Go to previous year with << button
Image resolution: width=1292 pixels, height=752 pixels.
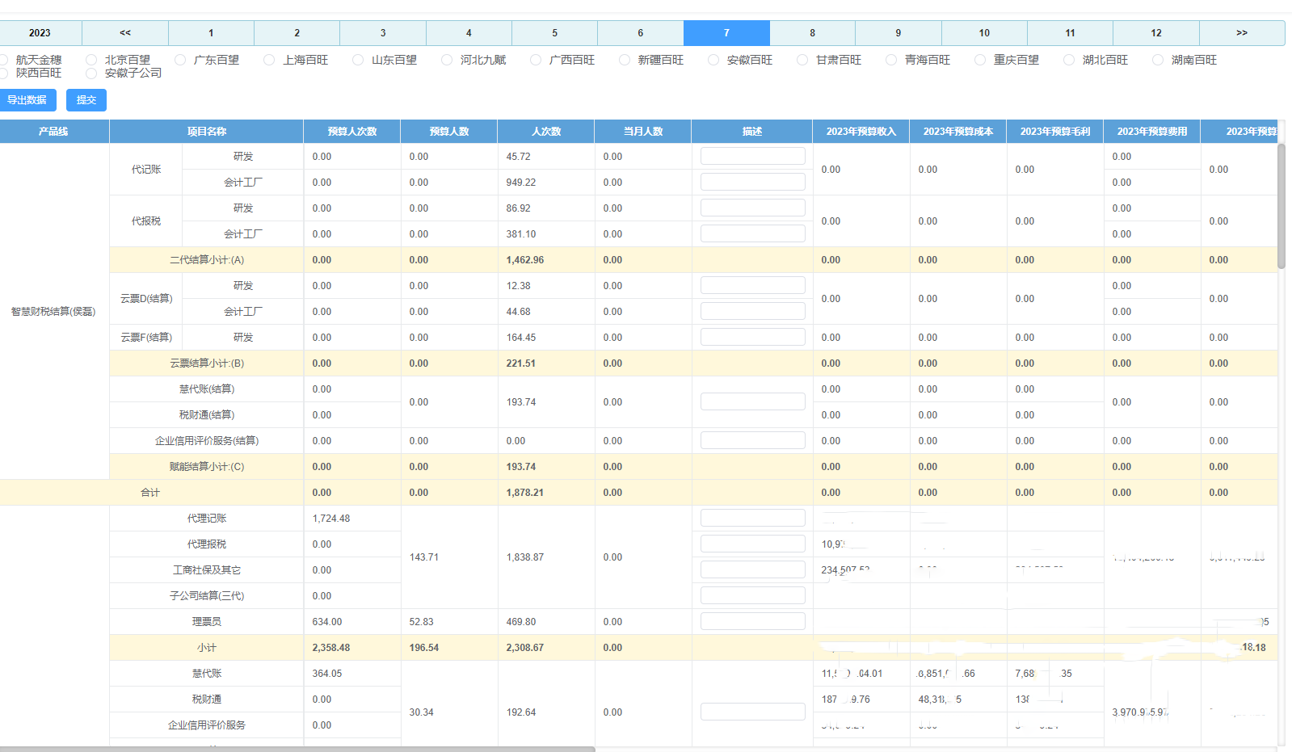click(x=125, y=33)
